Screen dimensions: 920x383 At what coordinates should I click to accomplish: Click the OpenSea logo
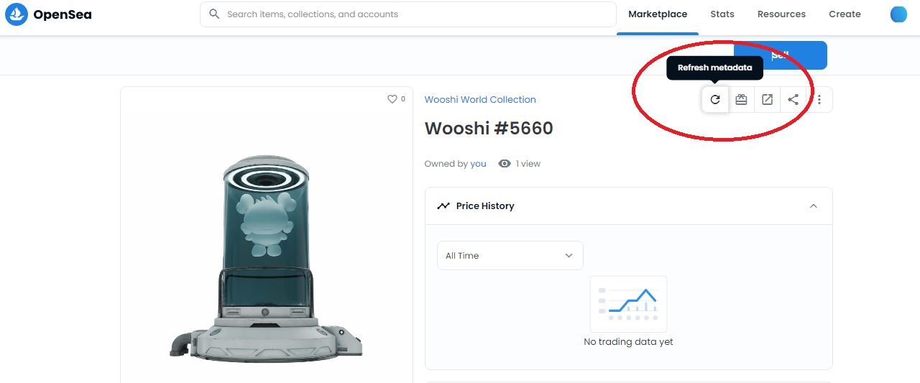pos(49,14)
